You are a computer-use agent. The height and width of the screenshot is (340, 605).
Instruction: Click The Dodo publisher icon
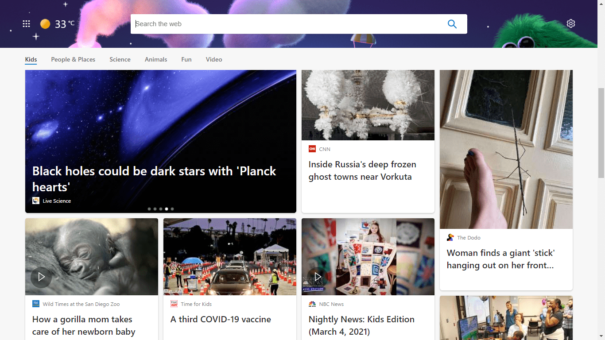click(x=451, y=237)
